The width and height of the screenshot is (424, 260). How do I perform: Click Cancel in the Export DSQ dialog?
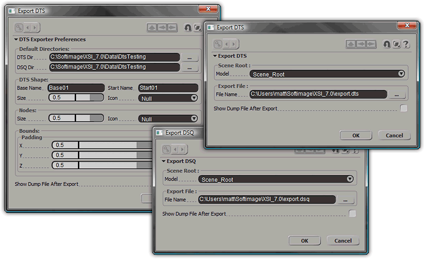point(343,240)
